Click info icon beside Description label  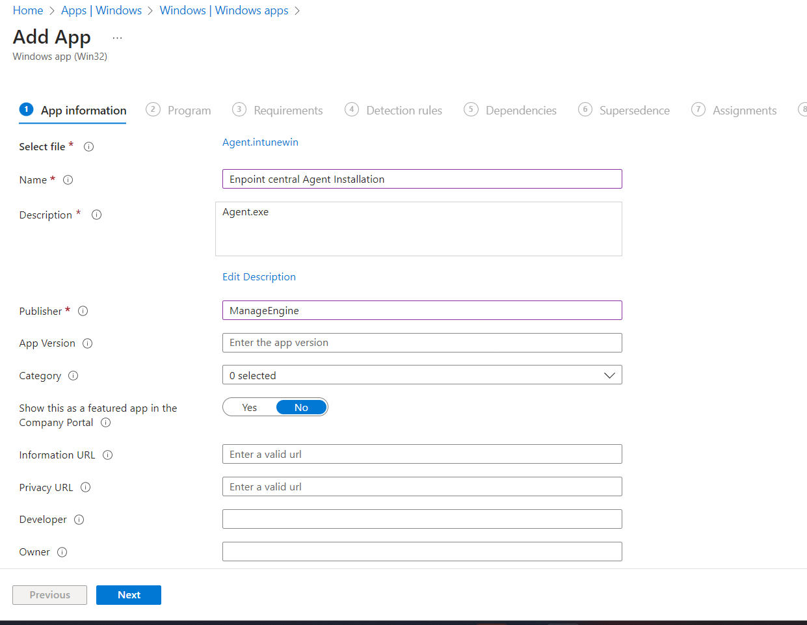tap(96, 215)
